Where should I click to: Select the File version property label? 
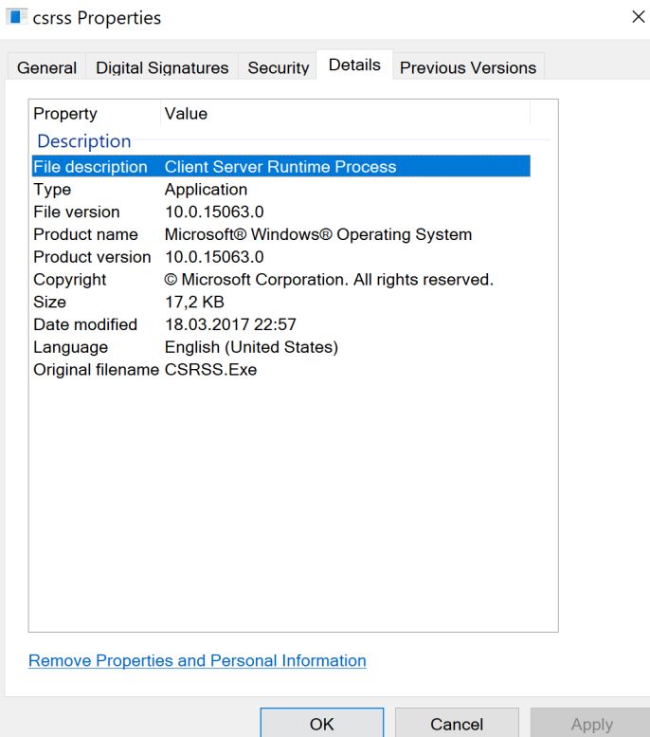click(x=77, y=212)
